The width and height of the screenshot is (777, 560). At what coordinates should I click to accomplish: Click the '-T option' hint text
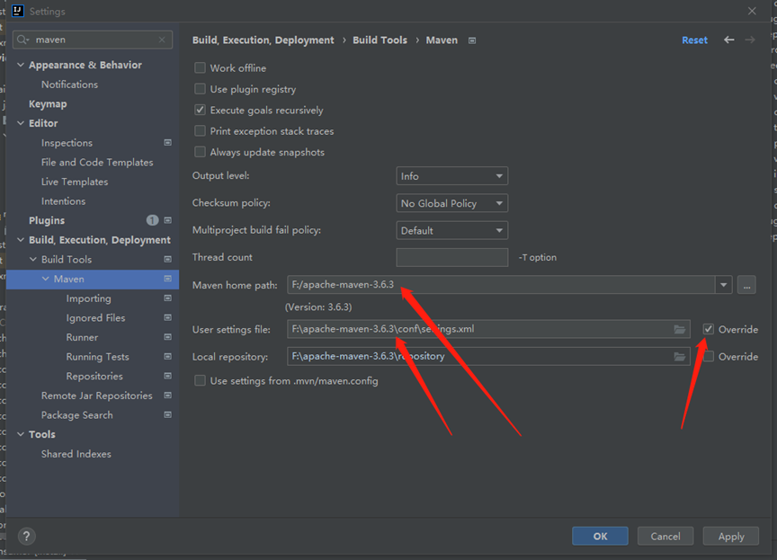pos(538,257)
